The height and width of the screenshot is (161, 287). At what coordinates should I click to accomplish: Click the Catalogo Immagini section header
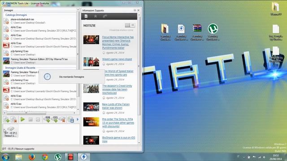pyautogui.click(x=16, y=15)
